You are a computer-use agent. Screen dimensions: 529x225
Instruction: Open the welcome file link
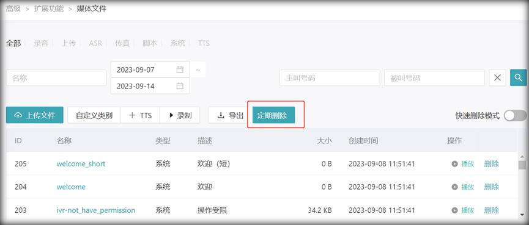(x=71, y=187)
